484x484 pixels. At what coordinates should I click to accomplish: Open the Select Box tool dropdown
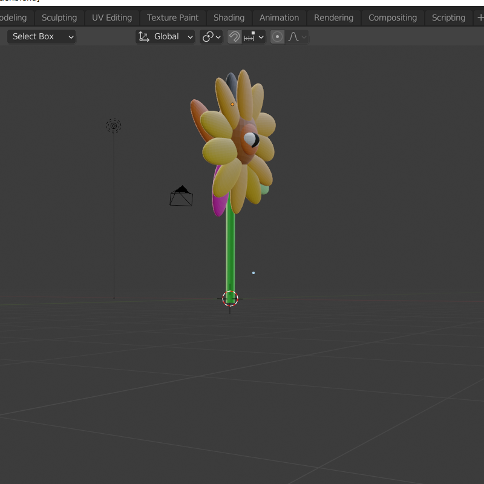click(x=41, y=36)
